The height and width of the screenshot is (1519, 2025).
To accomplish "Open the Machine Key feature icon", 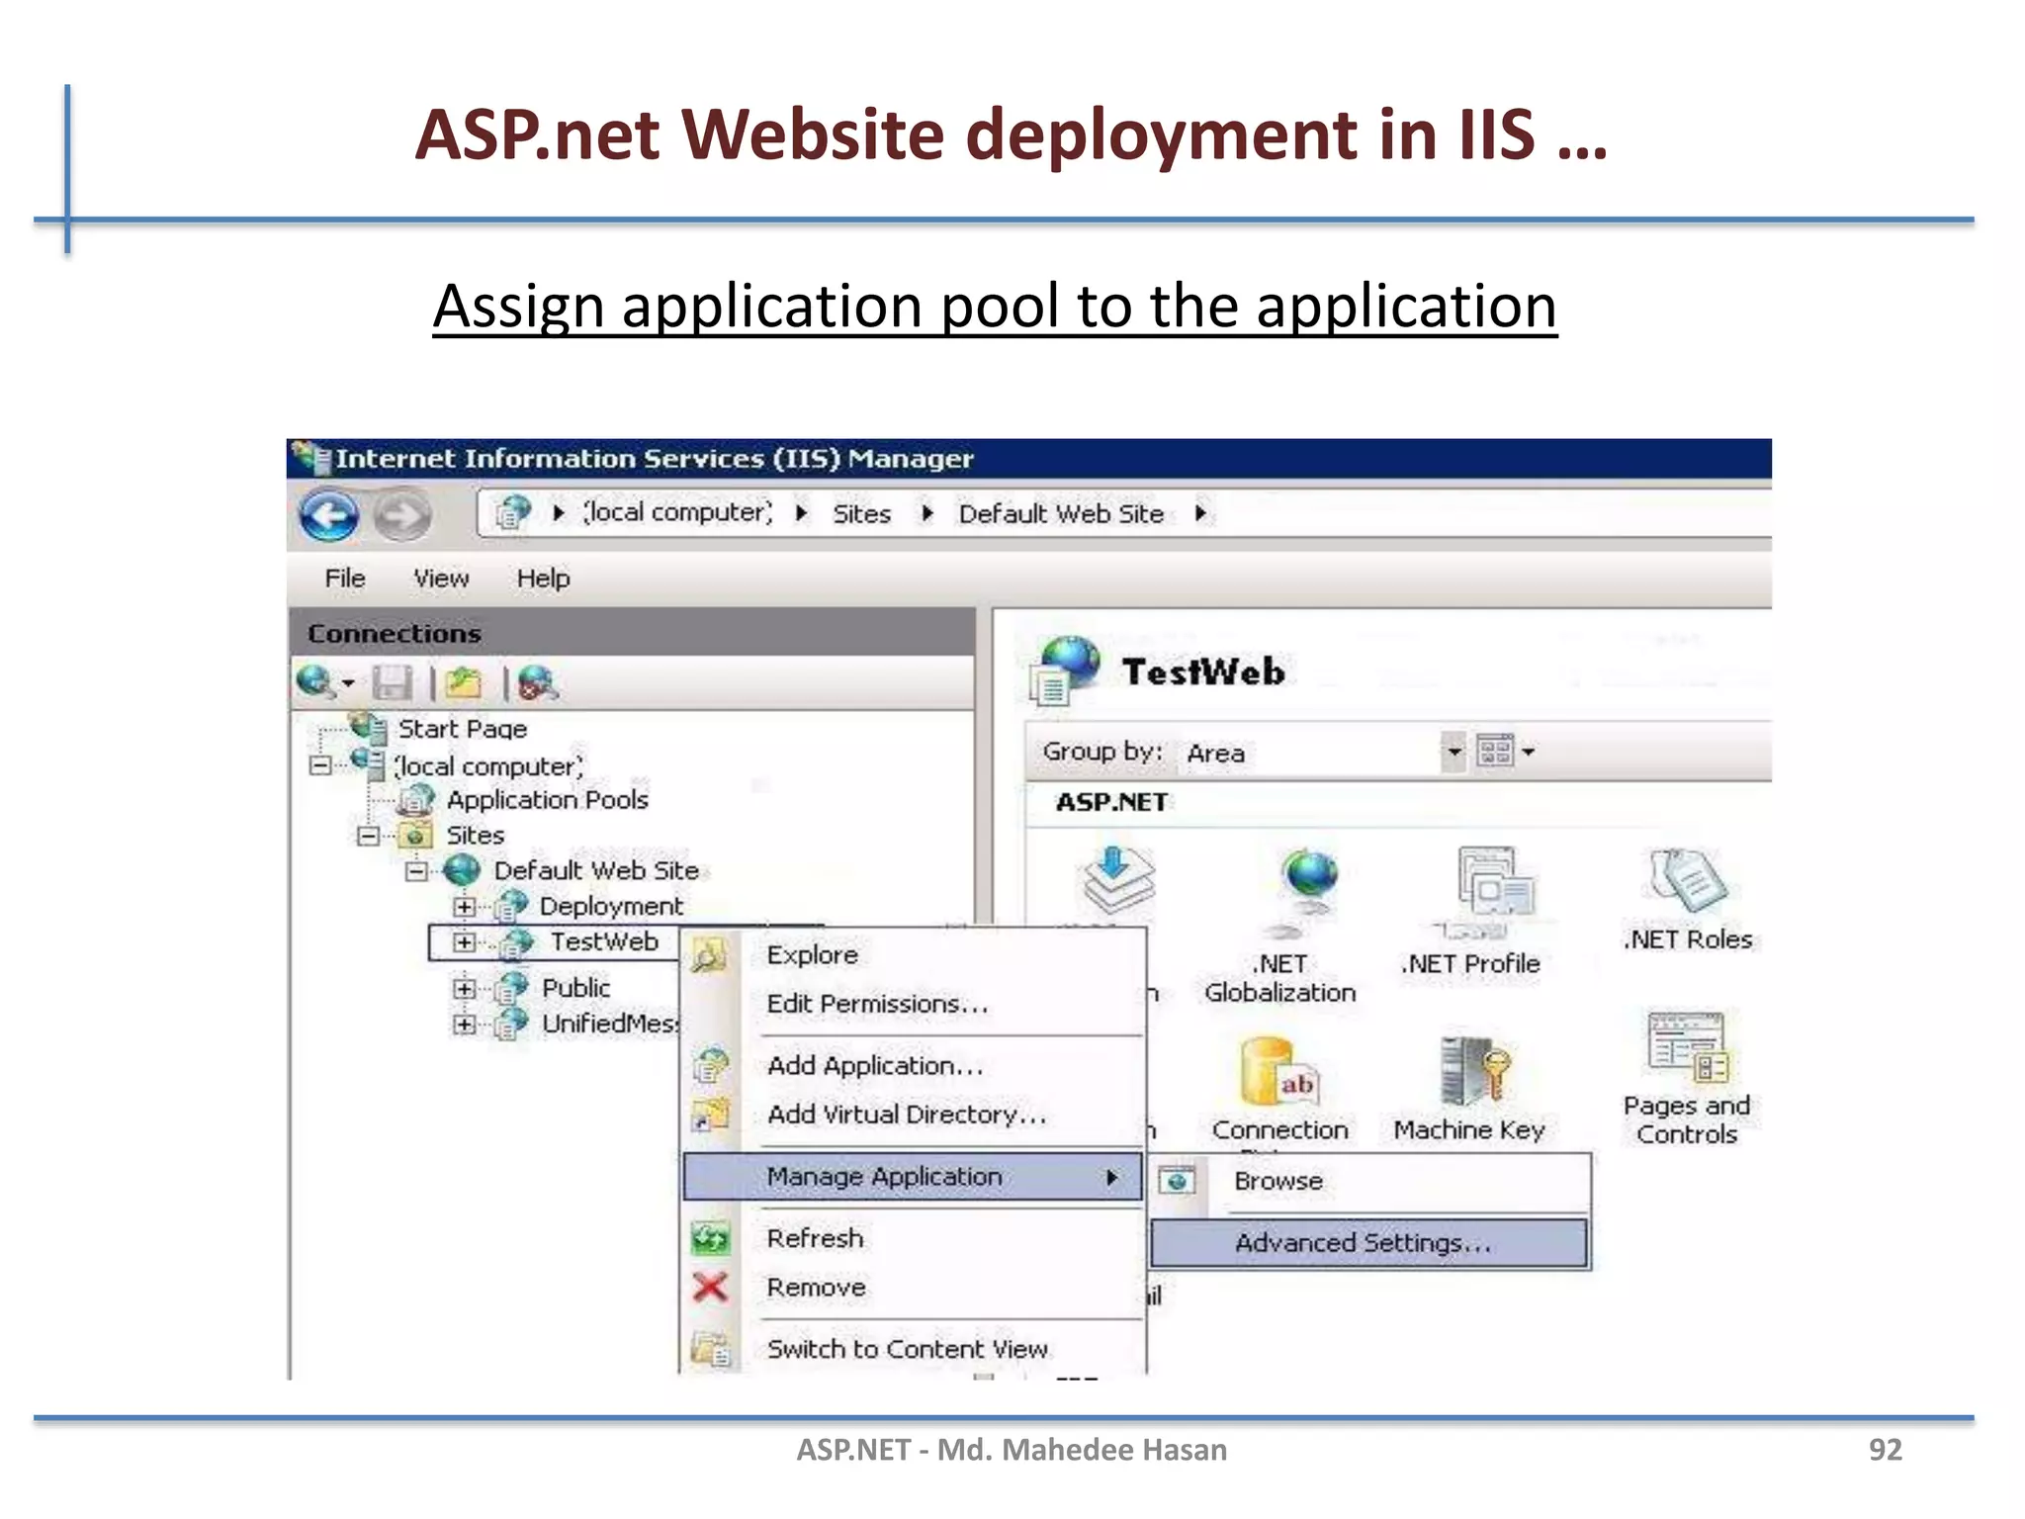I will click(x=1474, y=1072).
